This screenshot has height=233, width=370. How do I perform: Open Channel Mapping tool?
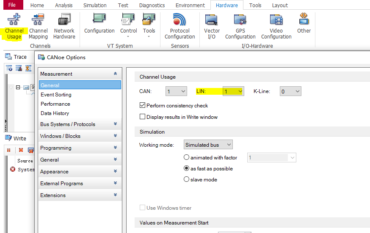pos(38,26)
